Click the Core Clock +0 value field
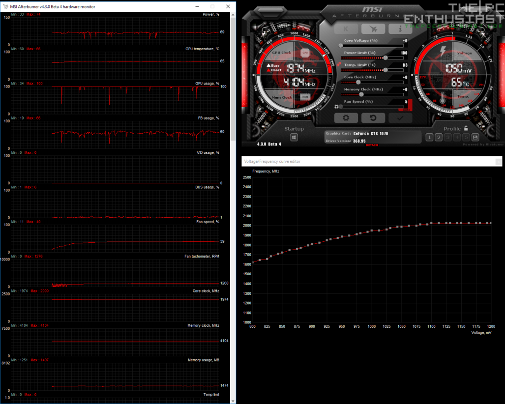The width and height of the screenshot is (505, 404). point(405,78)
